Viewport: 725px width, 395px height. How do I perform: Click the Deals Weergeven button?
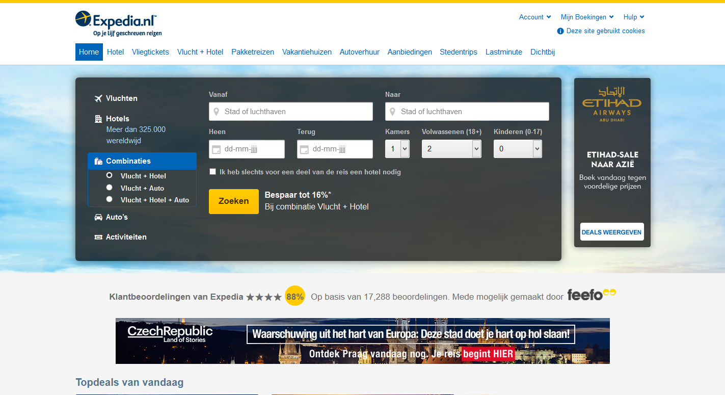point(612,232)
